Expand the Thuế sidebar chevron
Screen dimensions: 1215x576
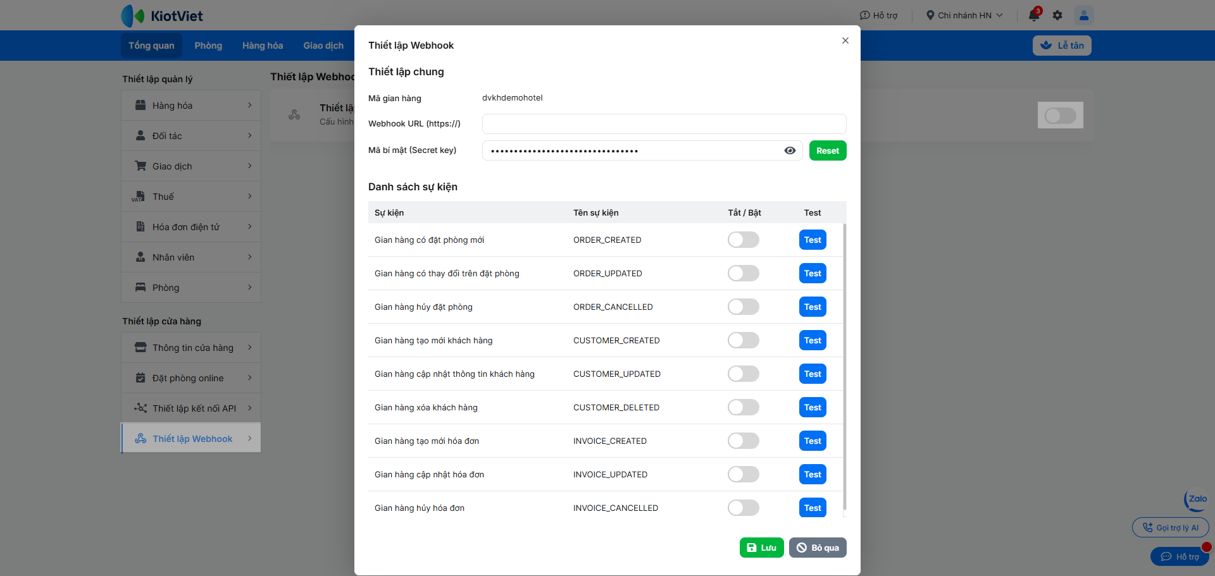(250, 196)
